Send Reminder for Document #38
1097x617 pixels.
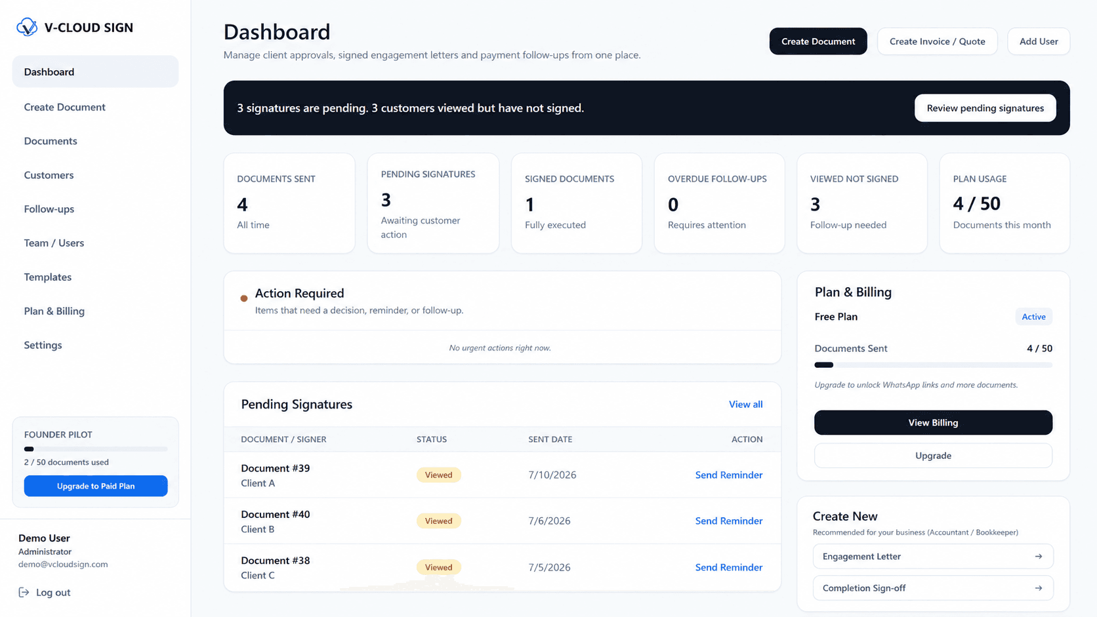(x=728, y=567)
